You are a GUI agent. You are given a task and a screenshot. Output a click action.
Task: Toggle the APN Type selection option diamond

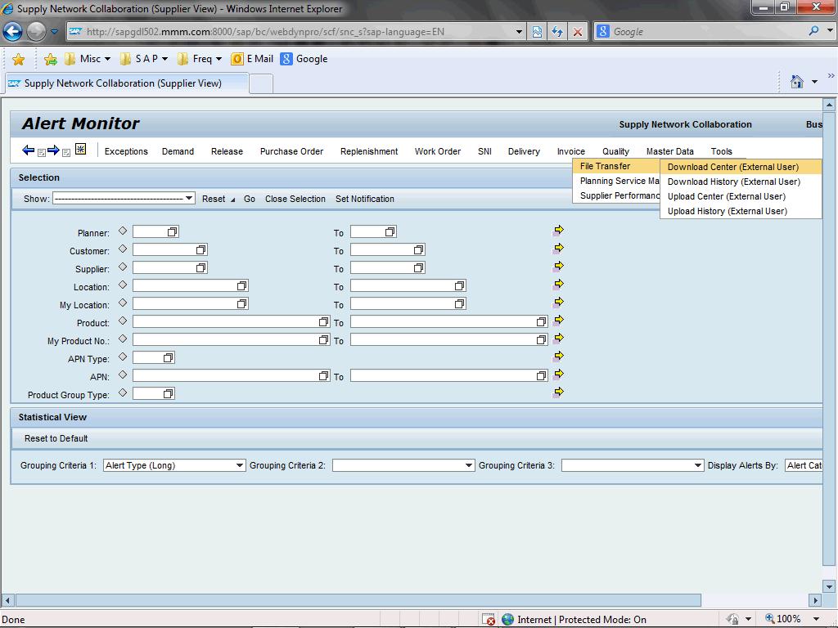point(123,357)
